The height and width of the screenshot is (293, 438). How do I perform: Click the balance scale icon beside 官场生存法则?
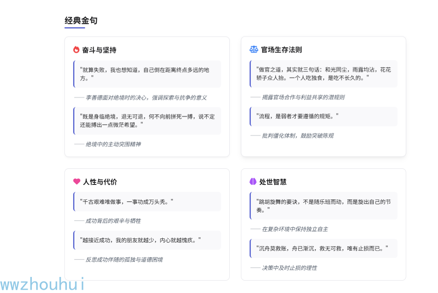[x=254, y=50]
